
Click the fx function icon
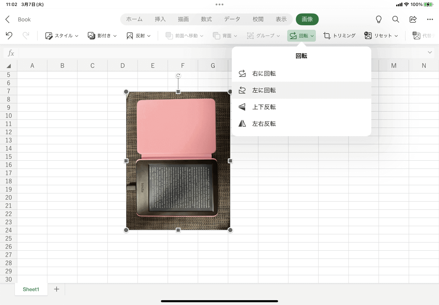click(x=11, y=53)
